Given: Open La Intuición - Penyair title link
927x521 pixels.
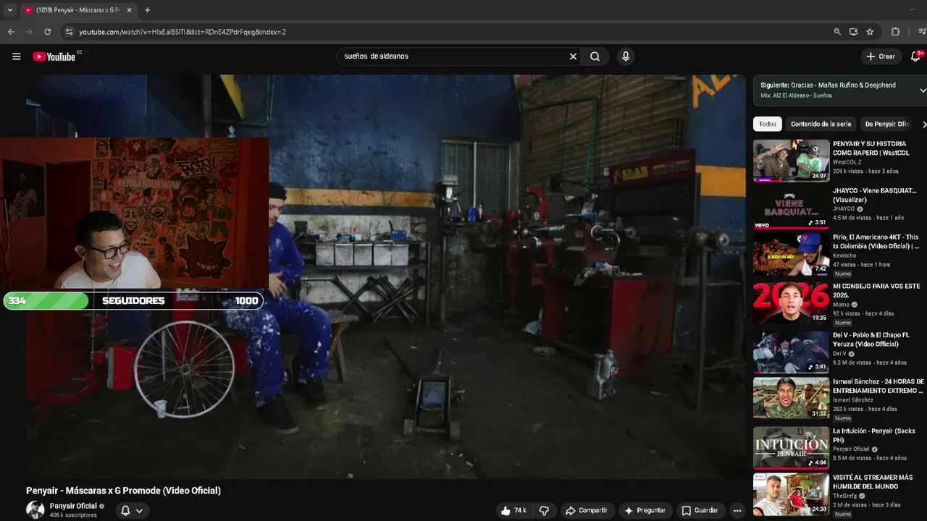Looking at the screenshot, I should pyautogui.click(x=873, y=435).
